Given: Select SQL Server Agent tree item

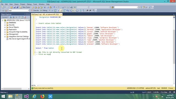Looking at the screenshot, I should point(19,39).
